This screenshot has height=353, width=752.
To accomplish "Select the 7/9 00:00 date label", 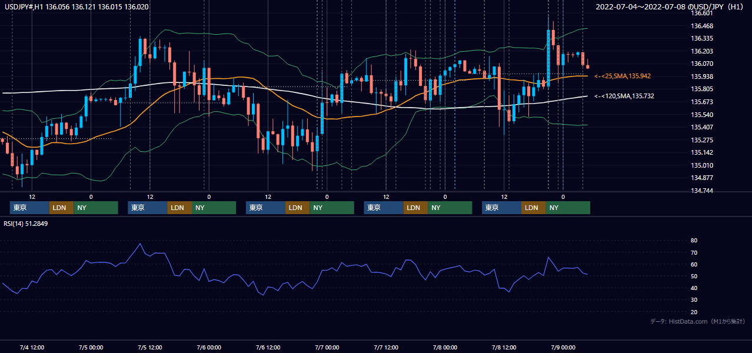I will coord(563,347).
